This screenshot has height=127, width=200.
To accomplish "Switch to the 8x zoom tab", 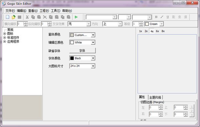I will tap(163, 31).
